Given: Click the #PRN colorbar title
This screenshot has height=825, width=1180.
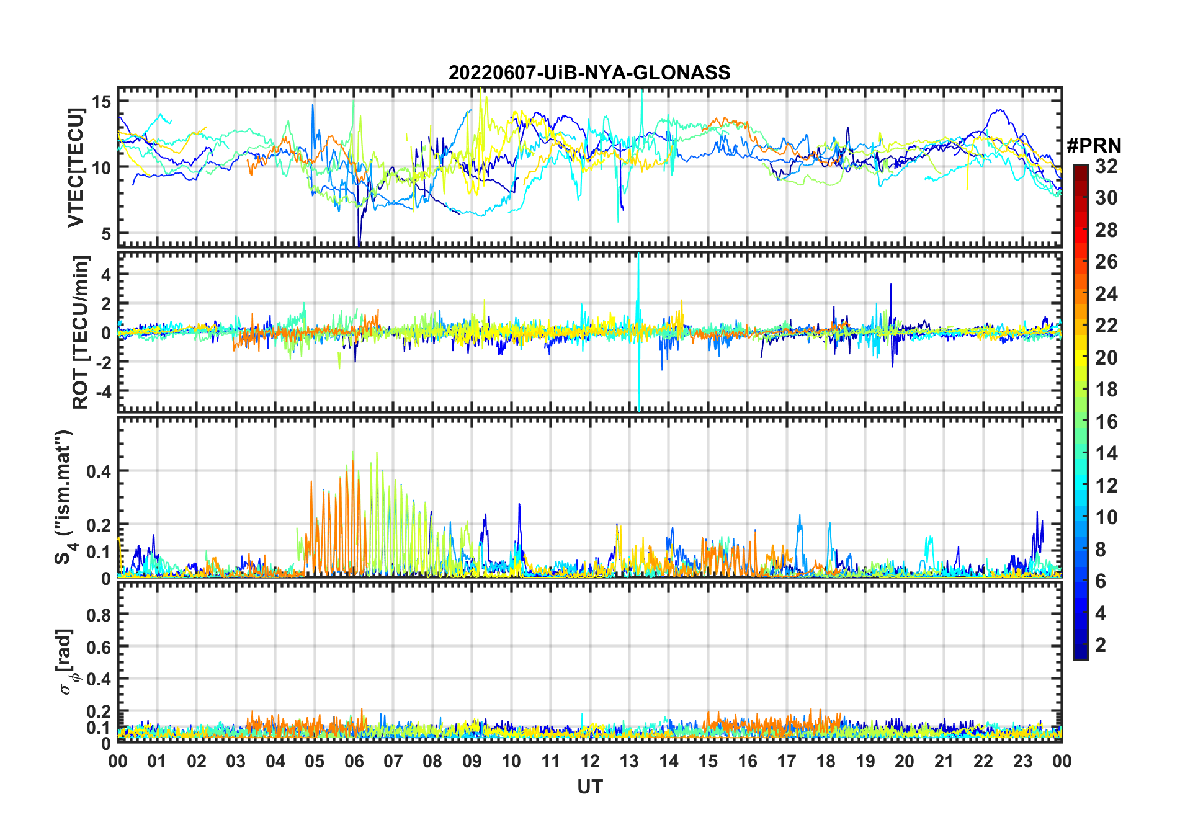Looking at the screenshot, I should coord(1094,146).
